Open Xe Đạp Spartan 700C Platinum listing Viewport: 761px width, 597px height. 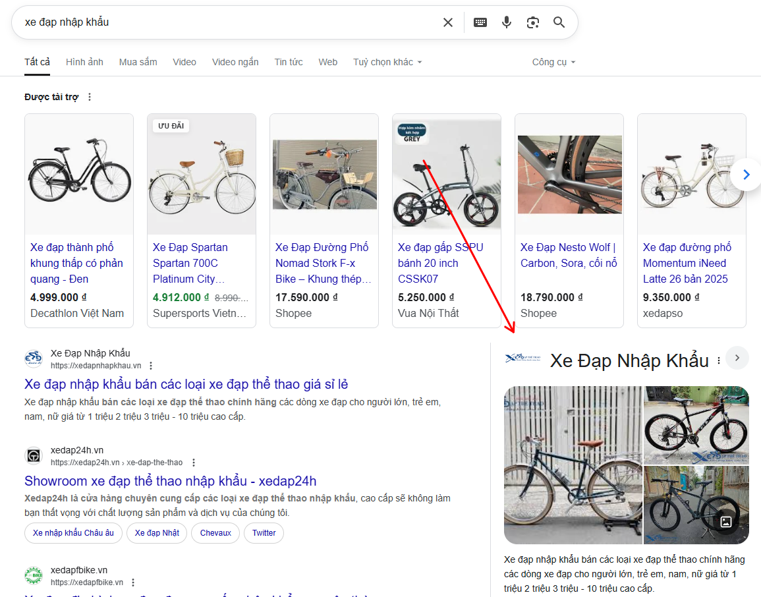click(x=190, y=263)
